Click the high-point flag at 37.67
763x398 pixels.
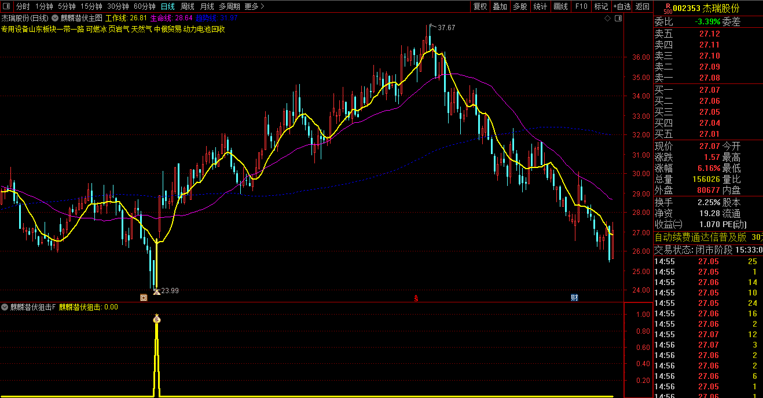tap(431, 27)
